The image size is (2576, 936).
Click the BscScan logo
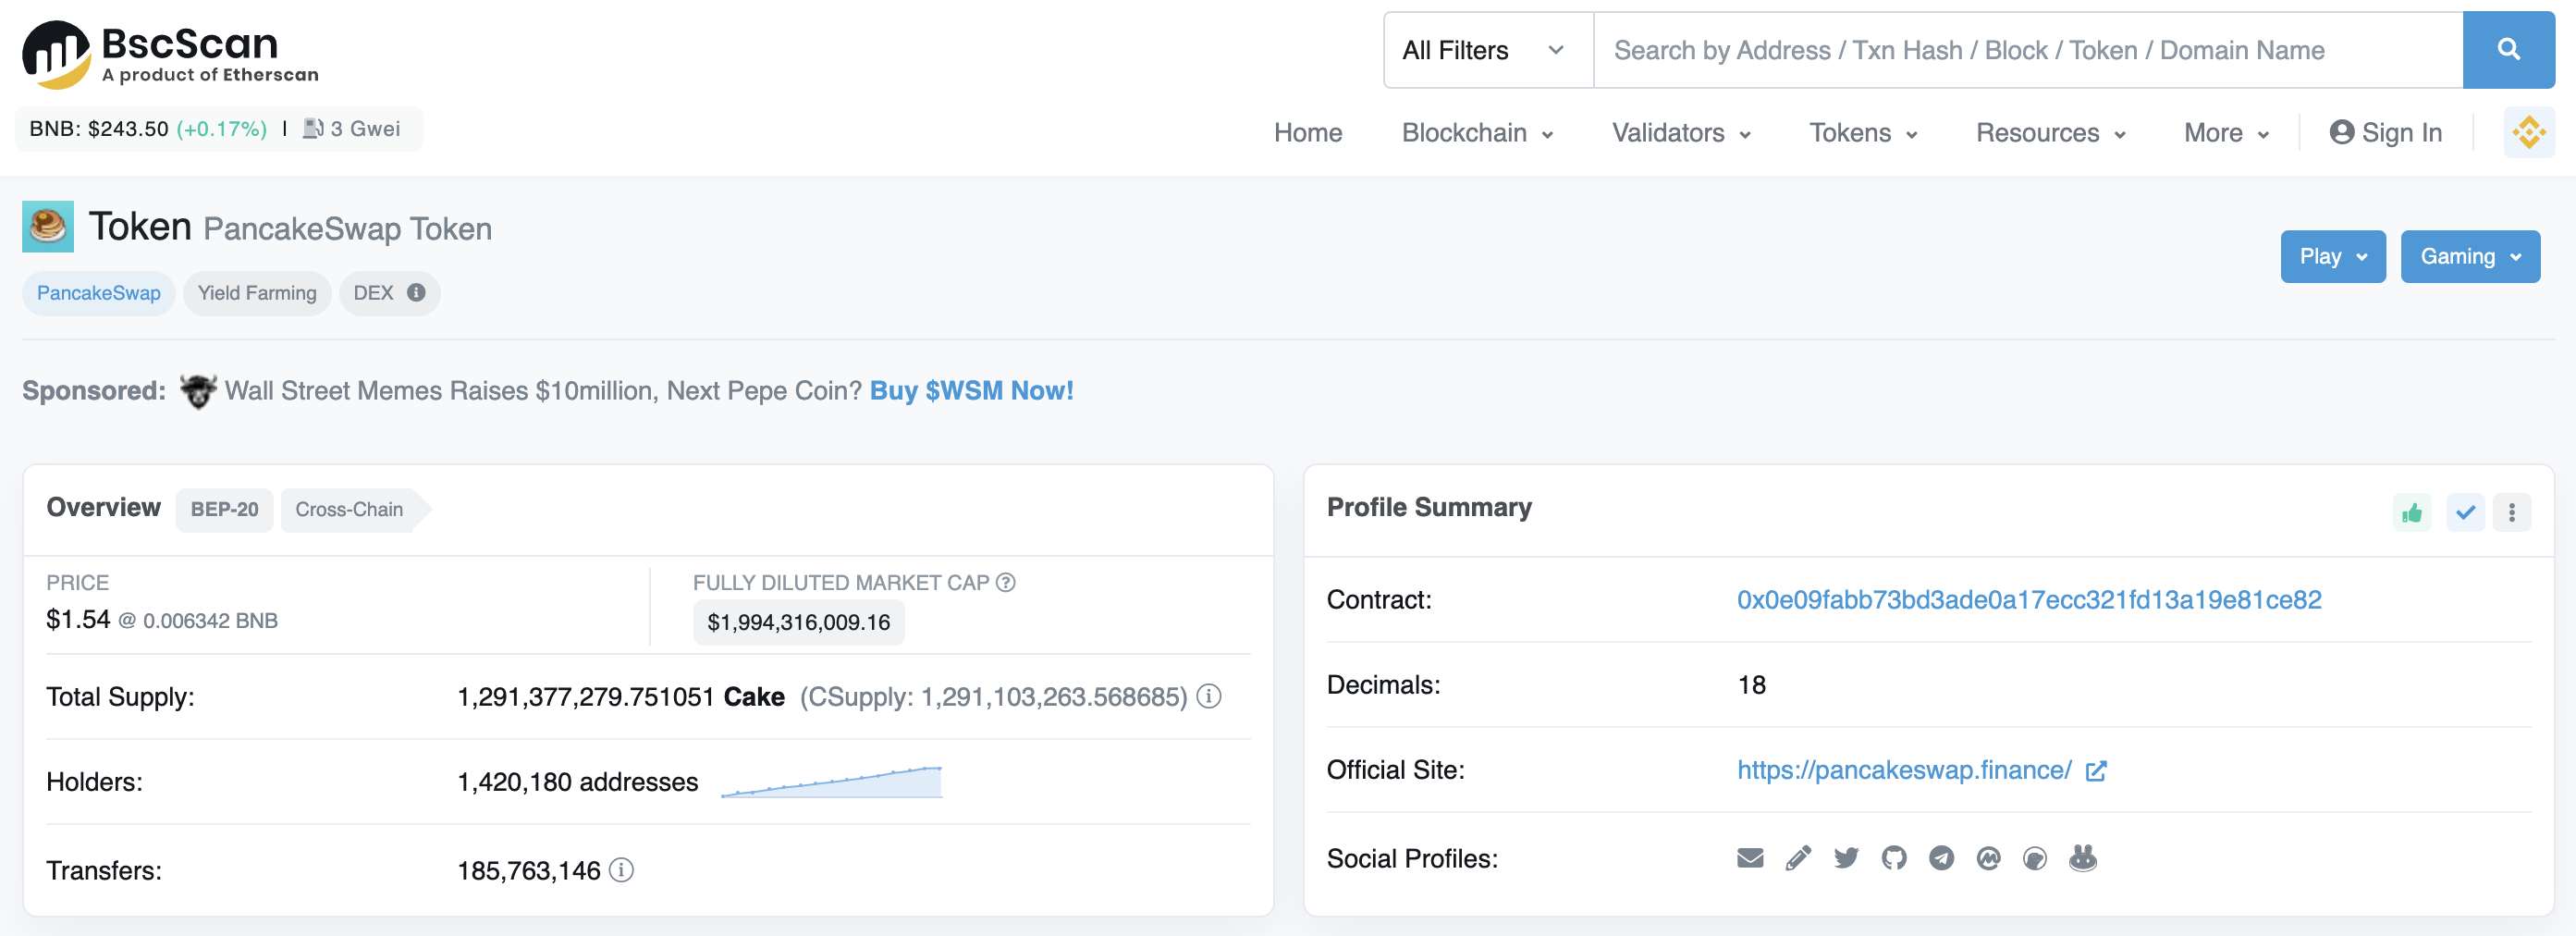pos(170,54)
